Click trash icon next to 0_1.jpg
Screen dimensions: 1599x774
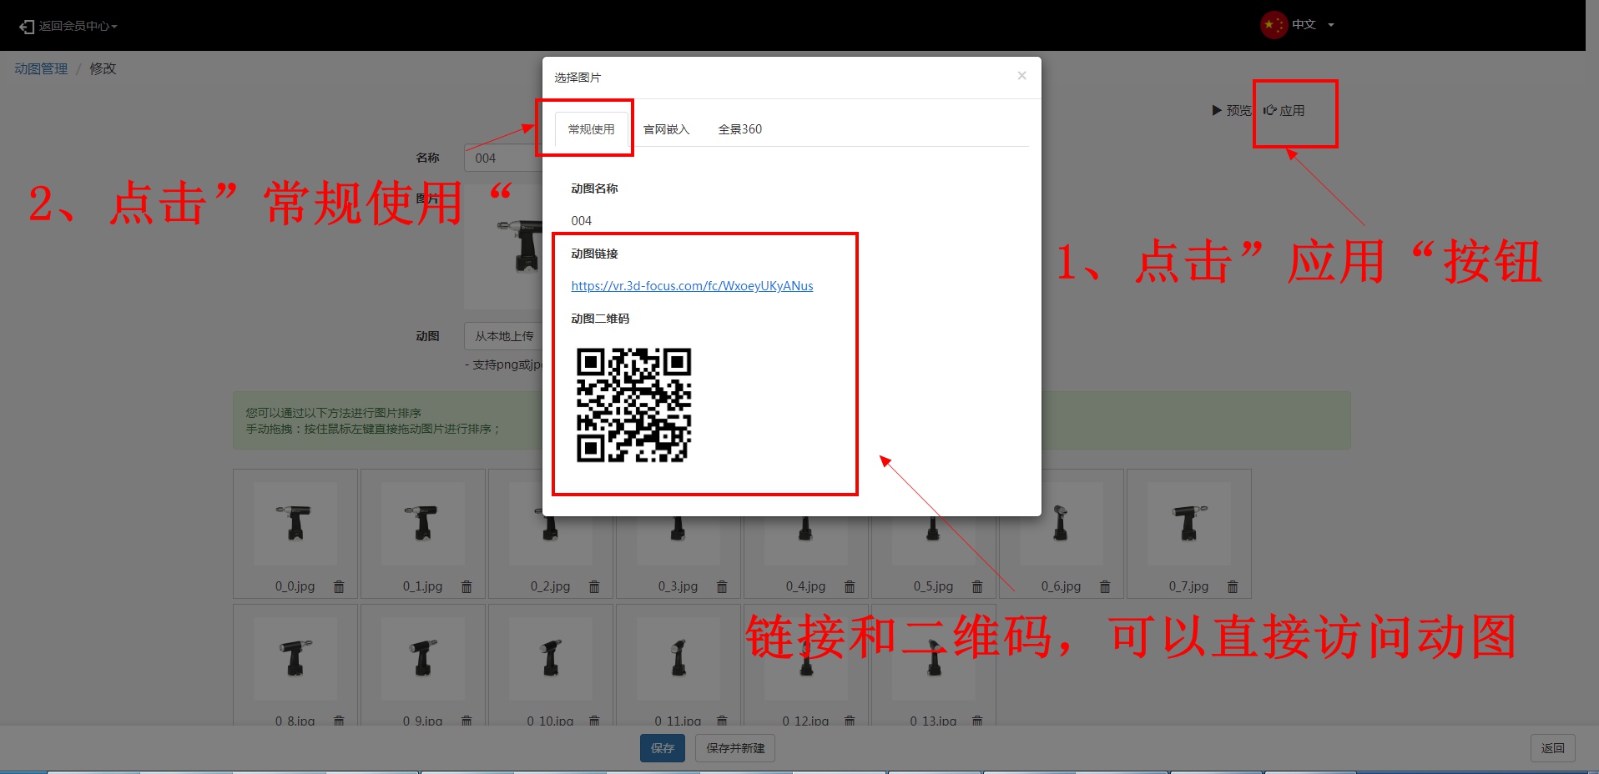click(x=467, y=586)
